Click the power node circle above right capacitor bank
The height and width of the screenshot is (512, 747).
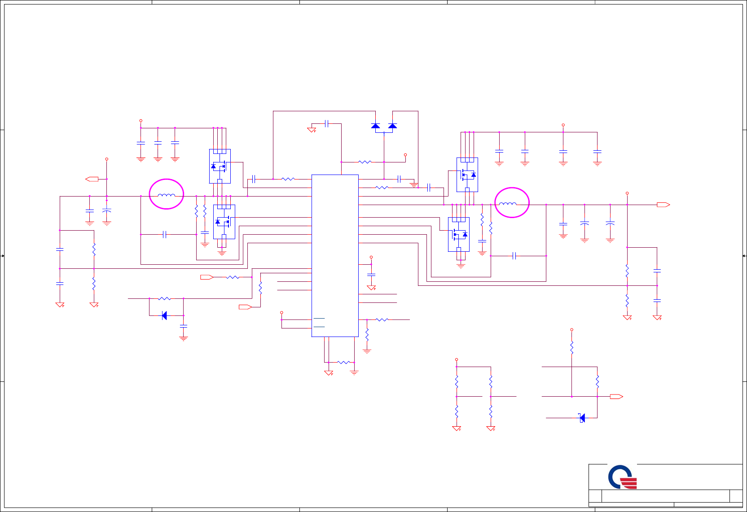click(x=563, y=125)
